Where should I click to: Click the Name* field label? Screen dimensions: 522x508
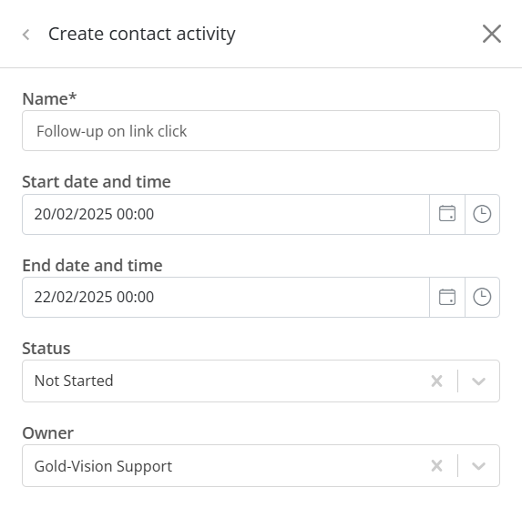pos(49,99)
